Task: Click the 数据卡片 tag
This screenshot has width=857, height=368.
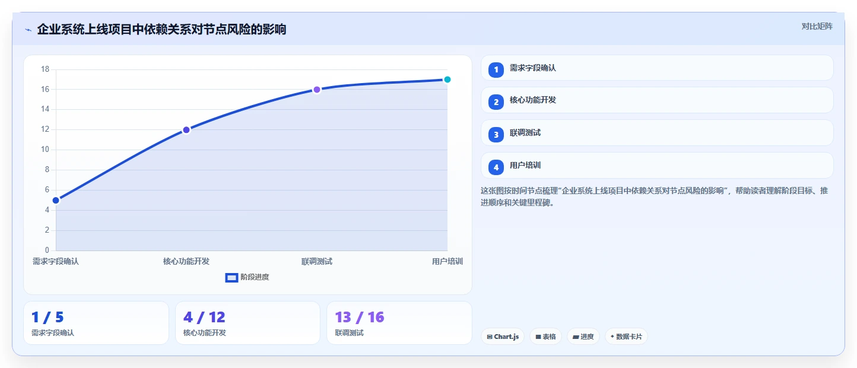Action: click(x=626, y=337)
